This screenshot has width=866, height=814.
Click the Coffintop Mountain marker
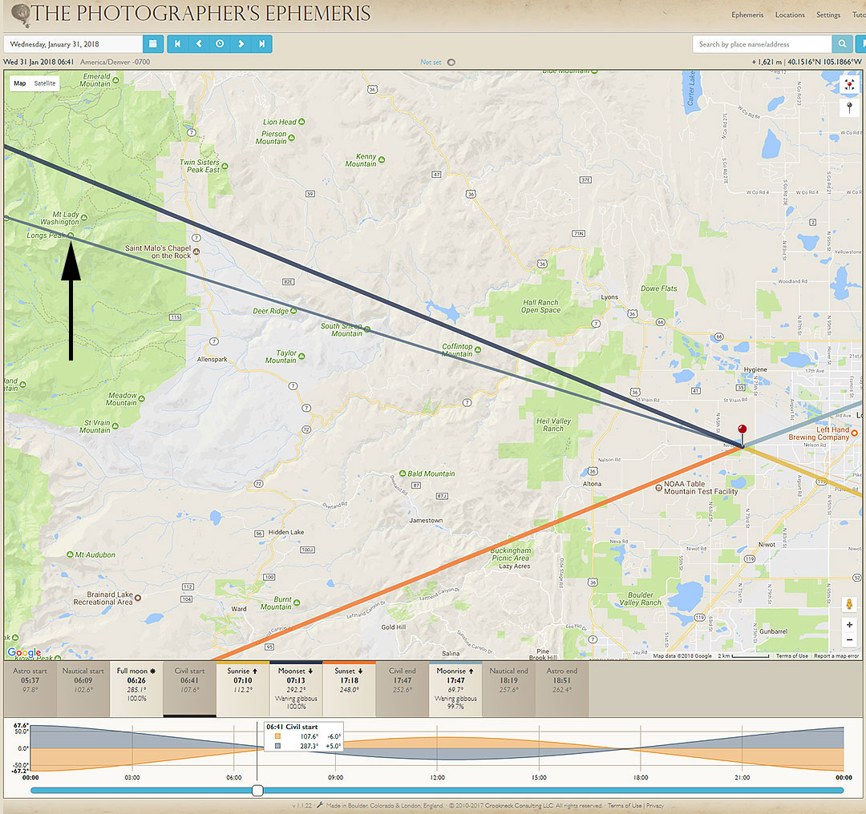[x=478, y=350]
